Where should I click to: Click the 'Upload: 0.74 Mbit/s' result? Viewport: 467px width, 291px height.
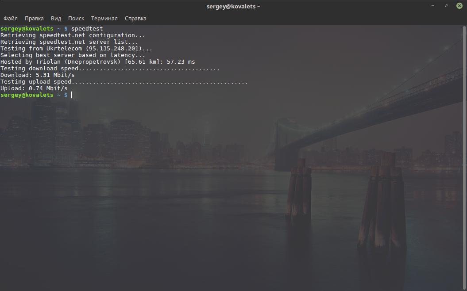34,88
